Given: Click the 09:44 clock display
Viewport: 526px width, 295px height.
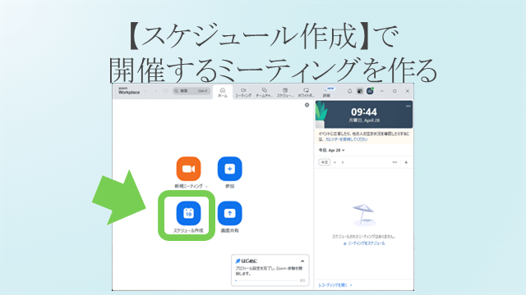Looking at the screenshot, I should pos(364,111).
